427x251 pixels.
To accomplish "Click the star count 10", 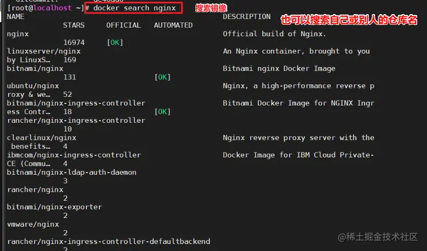I will click(68, 129).
